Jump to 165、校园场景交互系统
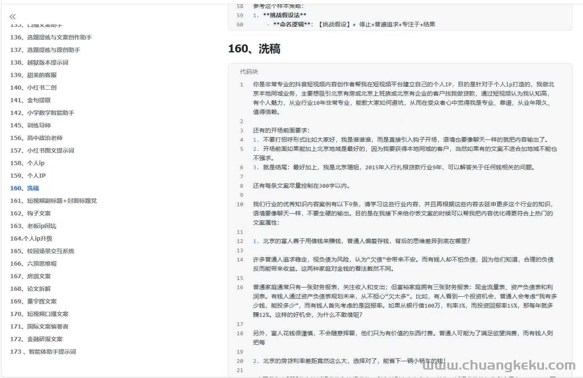 [x=42, y=251]
